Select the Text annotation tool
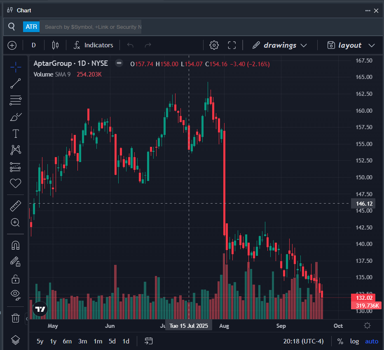Viewport: 384px width, 350px height. point(15,134)
